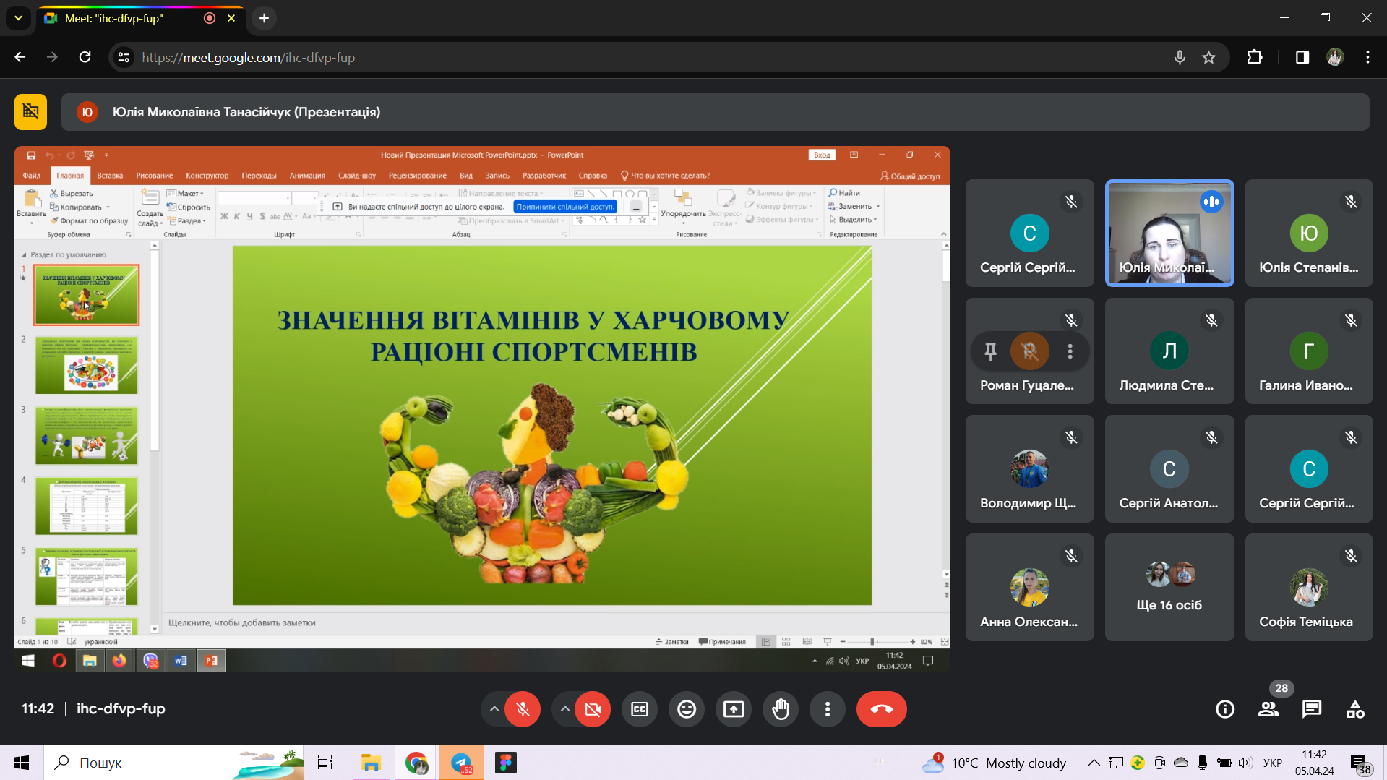Raise hand in meeting

[781, 709]
